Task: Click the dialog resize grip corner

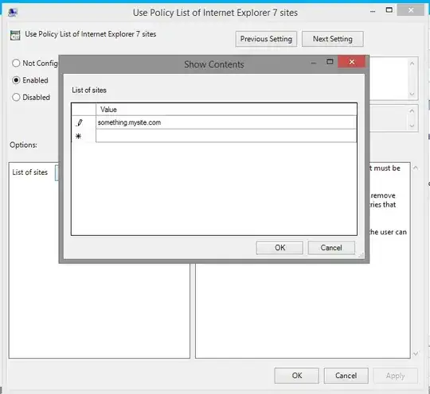Action: click(362, 255)
